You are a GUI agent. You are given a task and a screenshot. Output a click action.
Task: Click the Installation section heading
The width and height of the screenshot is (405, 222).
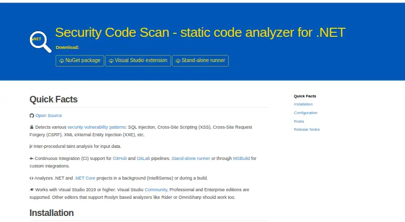(52, 213)
